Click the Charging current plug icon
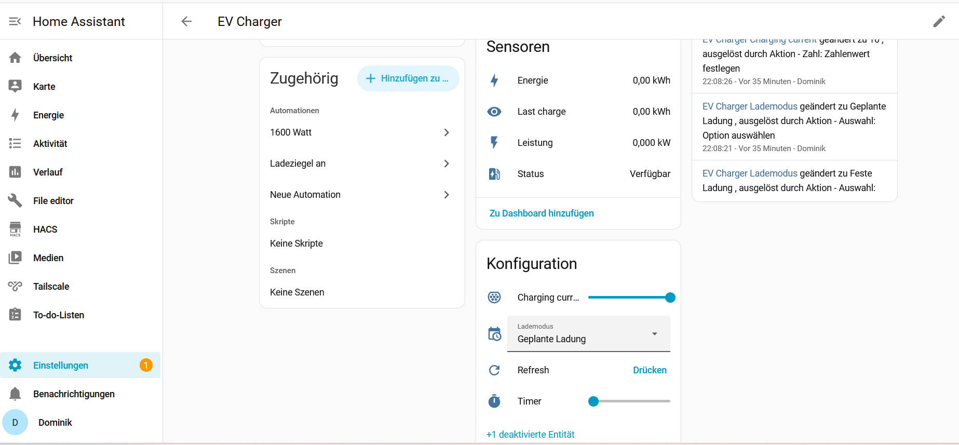This screenshot has height=445, width=959. click(494, 298)
